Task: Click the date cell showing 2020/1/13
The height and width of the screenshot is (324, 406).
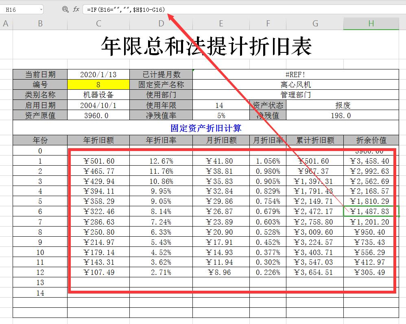Action: [x=98, y=74]
